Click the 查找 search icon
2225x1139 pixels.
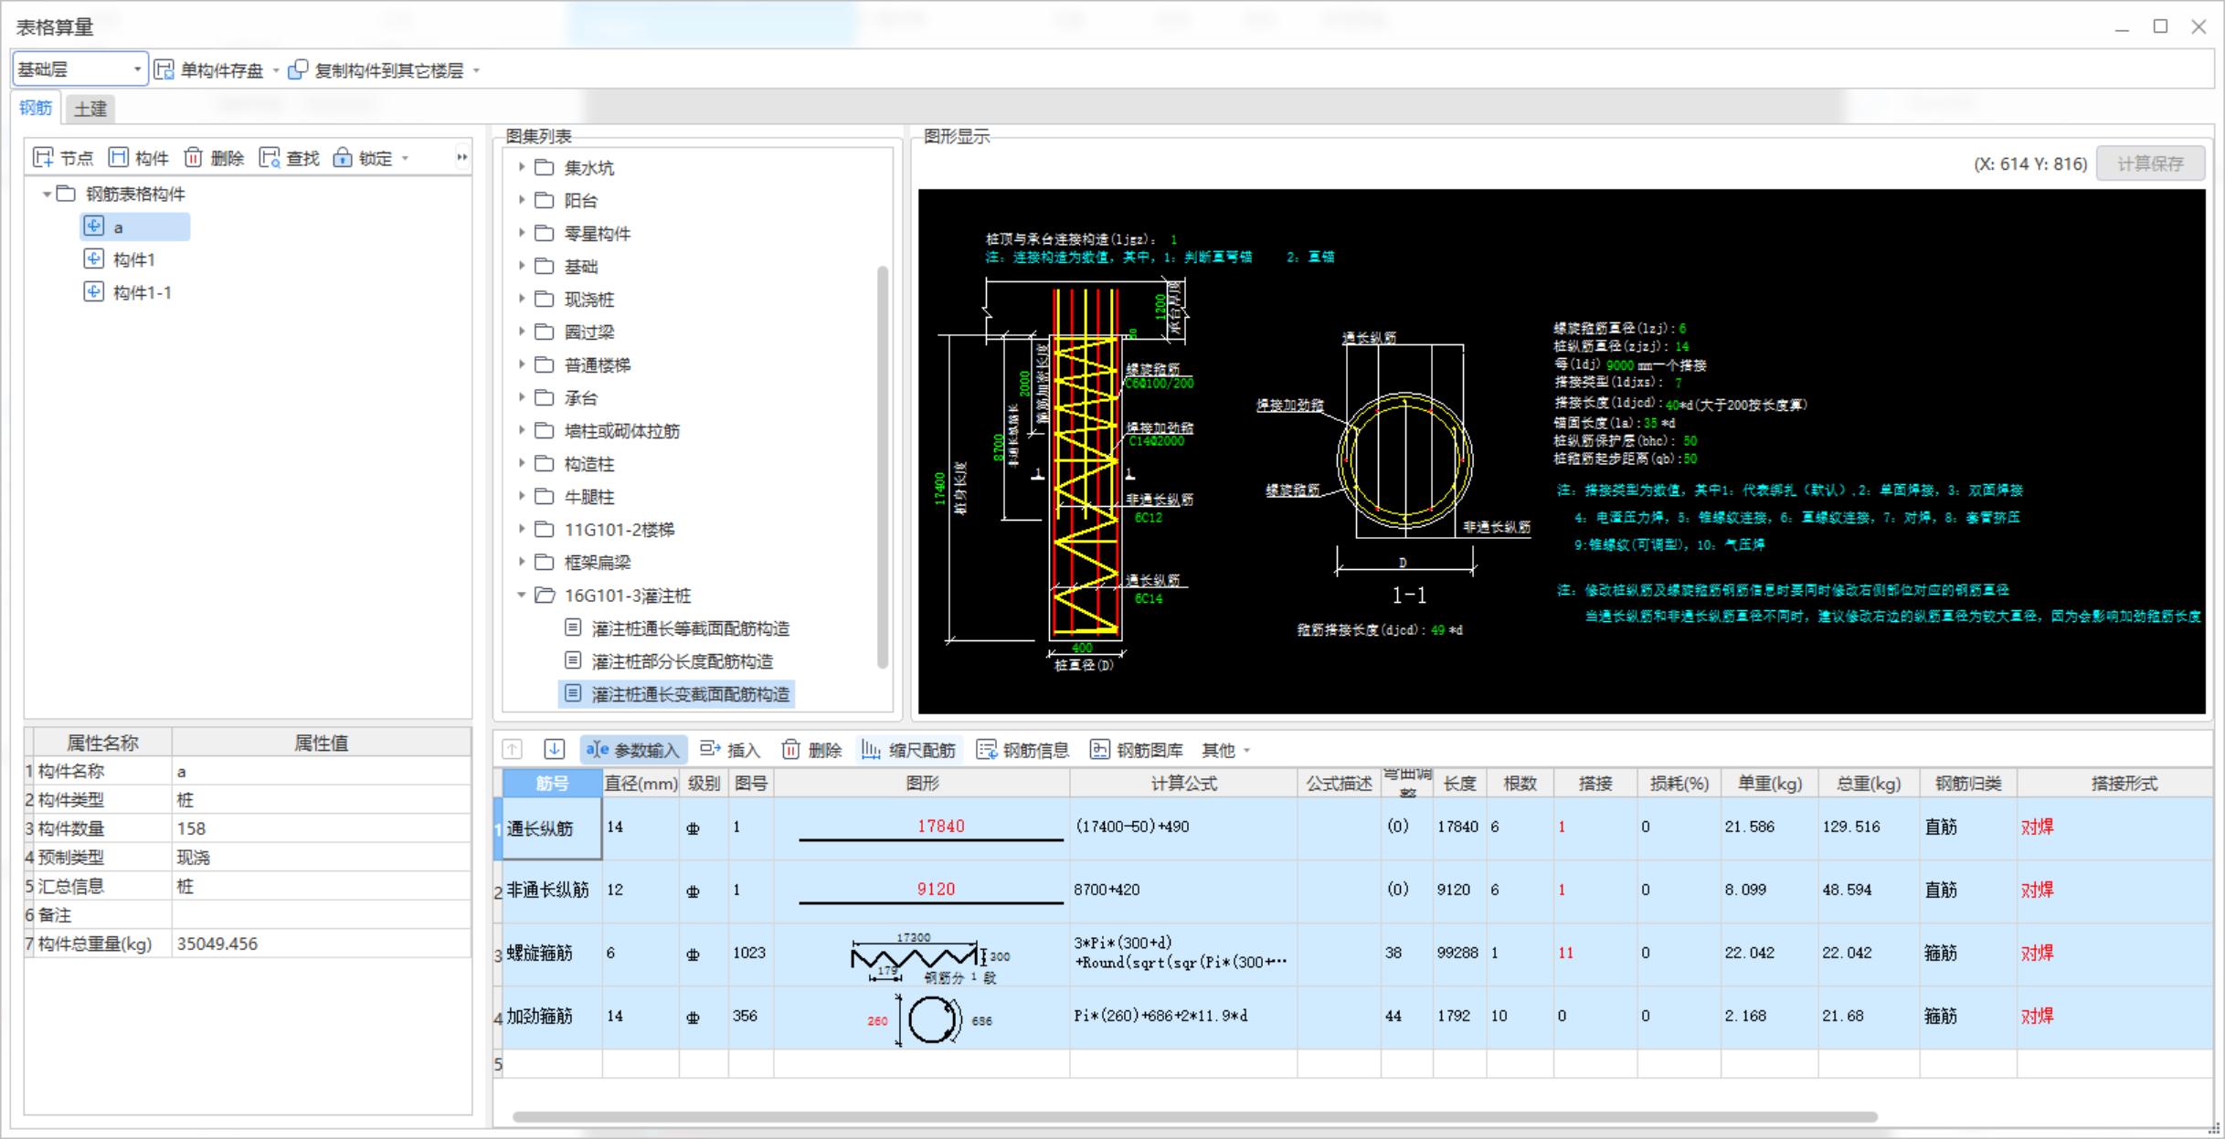pos(269,158)
